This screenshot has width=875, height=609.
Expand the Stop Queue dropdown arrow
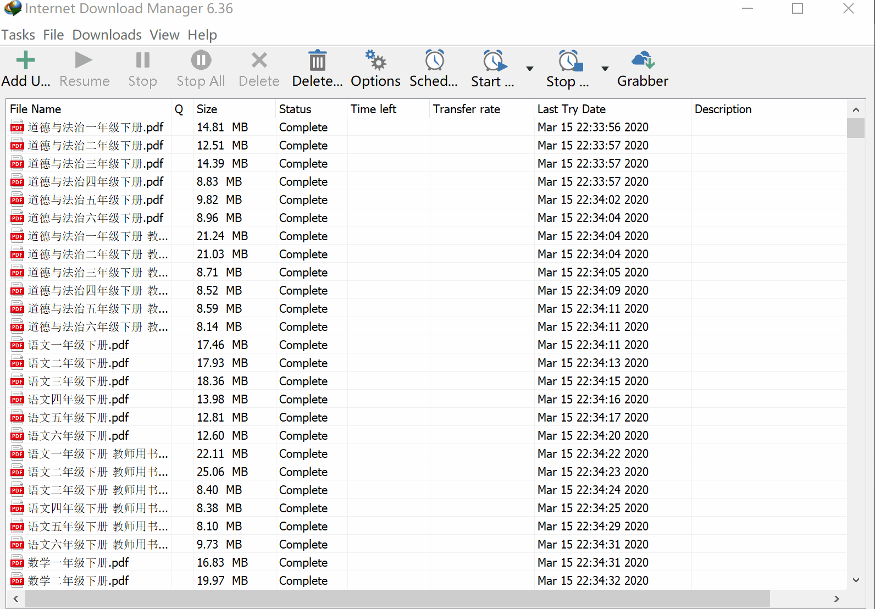point(605,69)
